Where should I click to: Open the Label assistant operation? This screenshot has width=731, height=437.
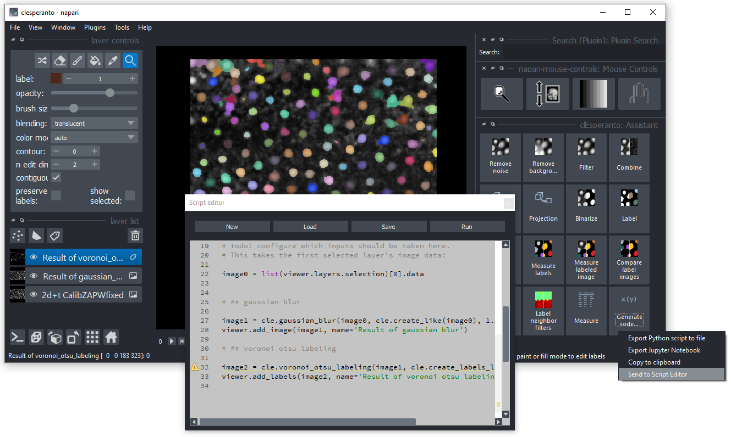629,209
